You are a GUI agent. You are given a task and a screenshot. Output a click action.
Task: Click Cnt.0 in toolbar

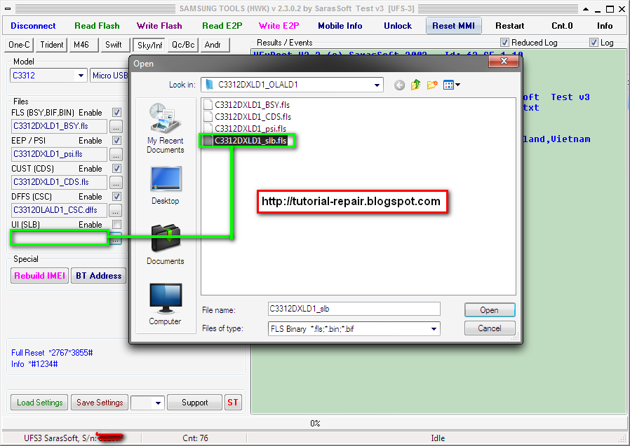[x=562, y=26]
